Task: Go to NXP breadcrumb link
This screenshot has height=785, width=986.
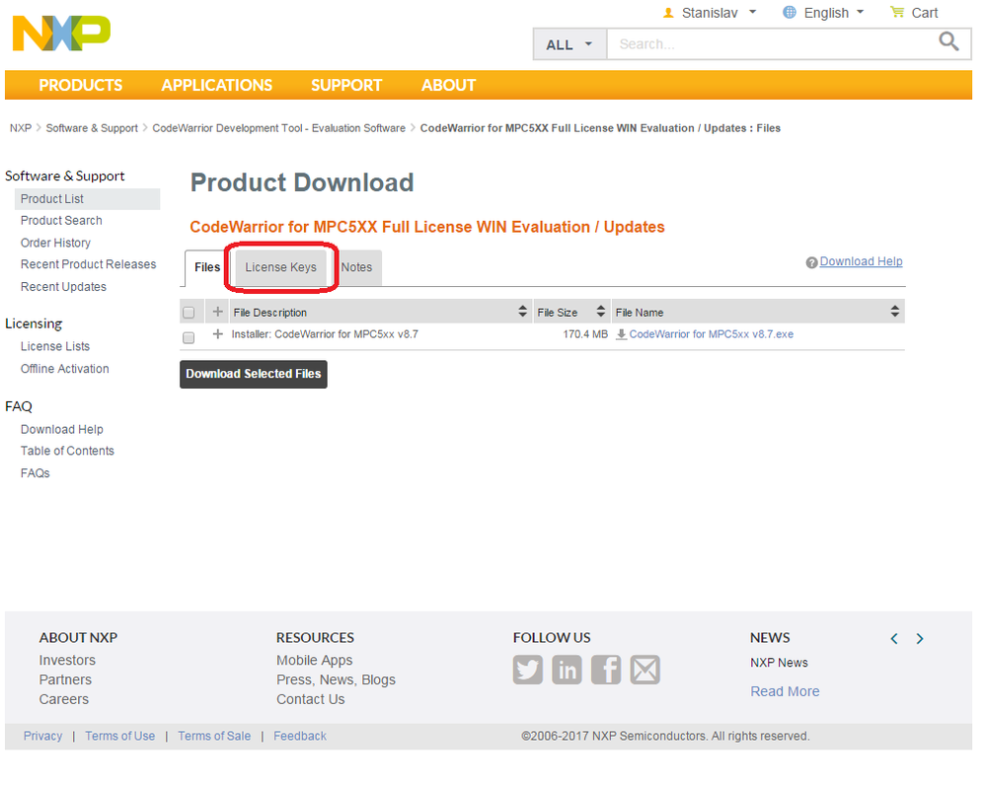Action: click(21, 128)
